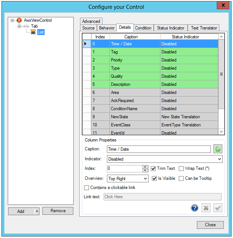The height and width of the screenshot is (238, 233).
Task: Click the column list vertical scrollbar thumb
Action: pos(221,74)
